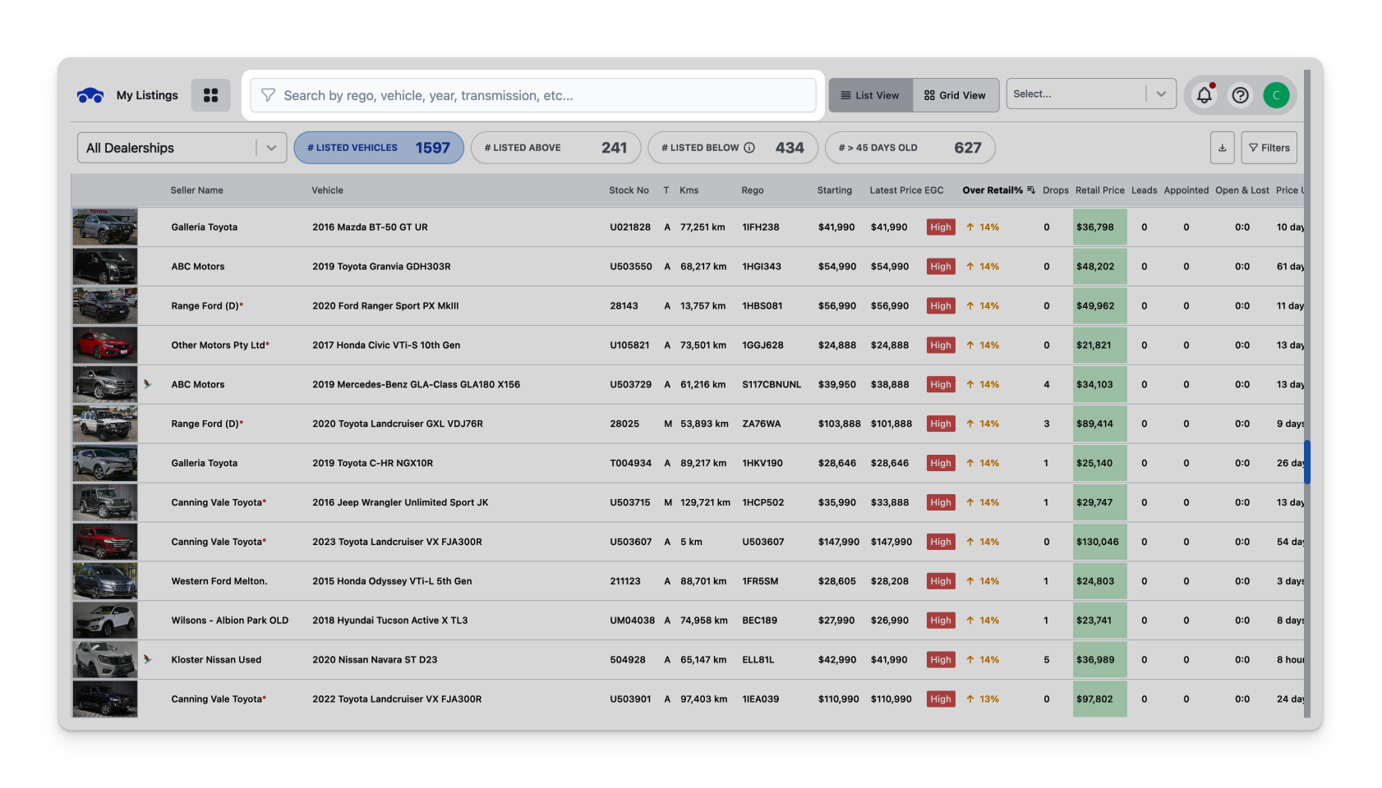Click the flag icon on Kloster Nissan row
1382x788 pixels.
(x=148, y=659)
